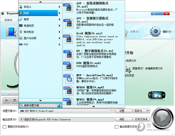Screen dimensions: 175x136
Task: Click the 搜索预置方案 search field
Action: (x=40, y=106)
